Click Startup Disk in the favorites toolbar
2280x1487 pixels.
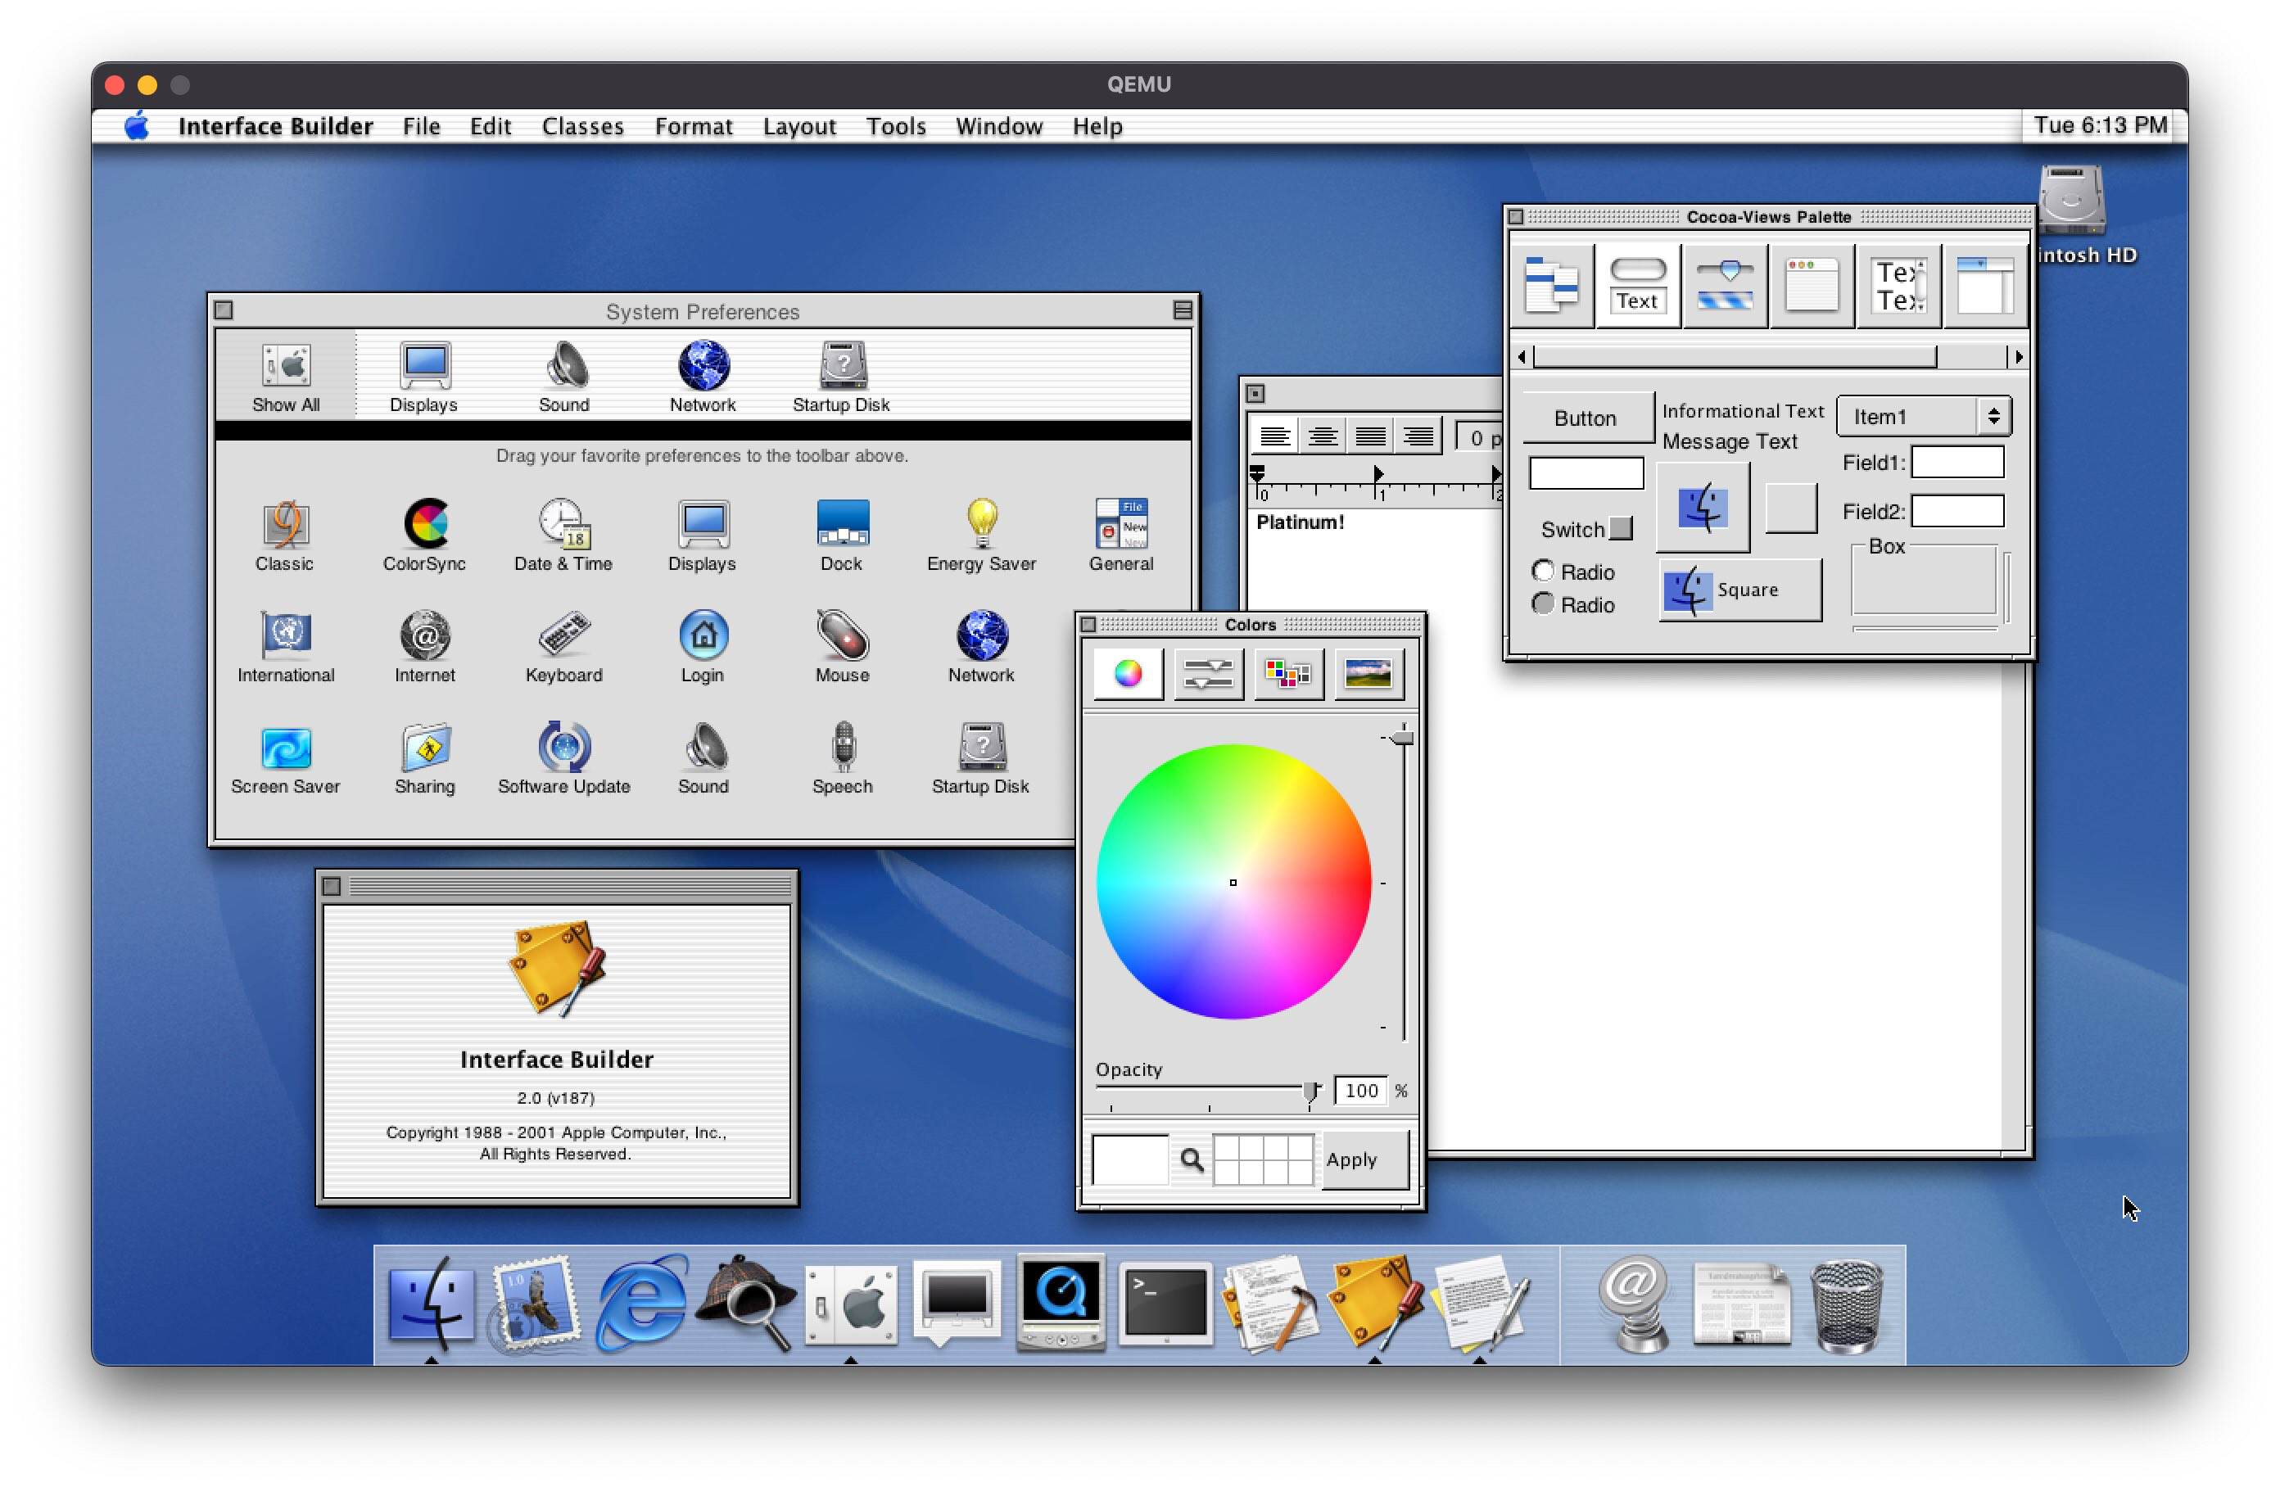(x=841, y=377)
